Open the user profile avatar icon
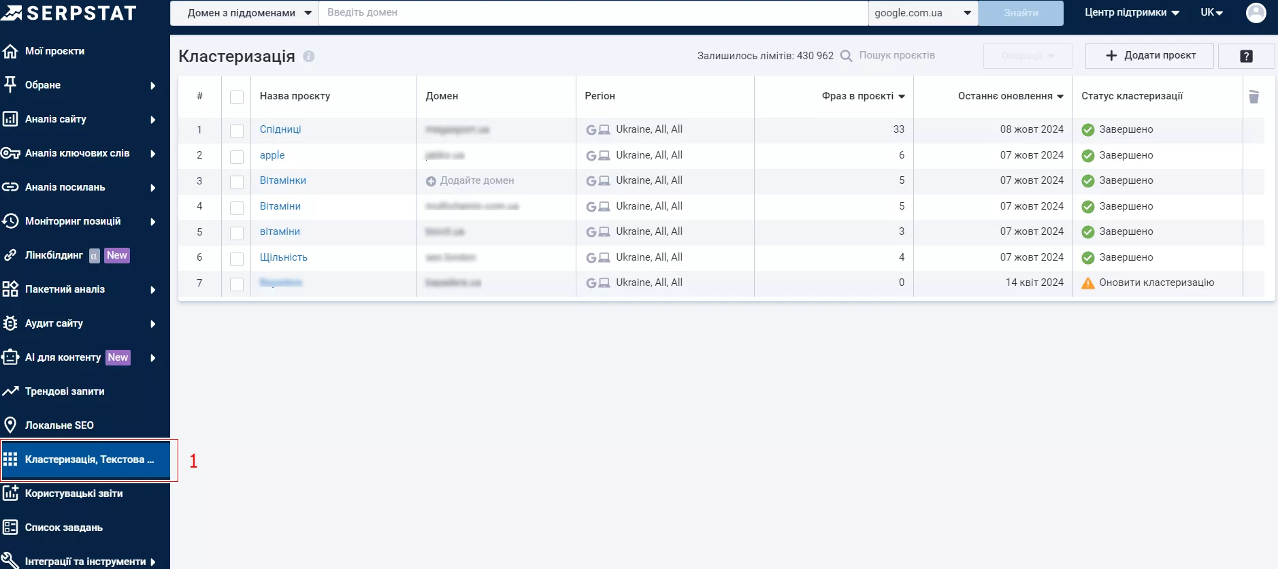The image size is (1278, 569). tap(1256, 12)
